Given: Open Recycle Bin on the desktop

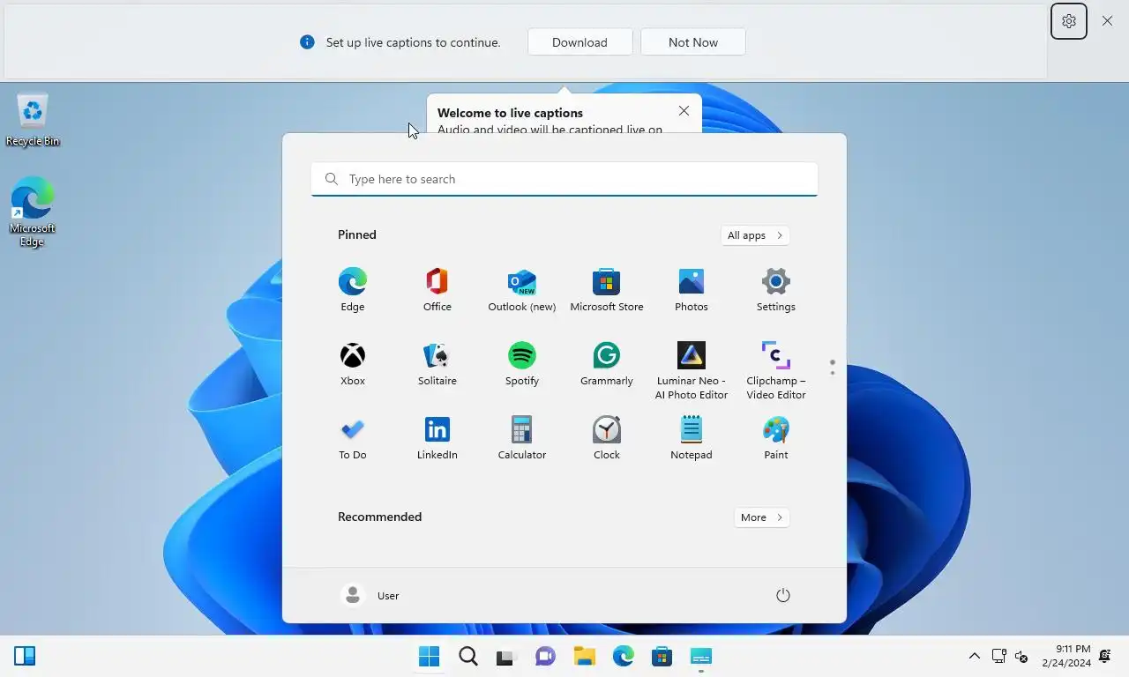Looking at the screenshot, I should tap(33, 120).
